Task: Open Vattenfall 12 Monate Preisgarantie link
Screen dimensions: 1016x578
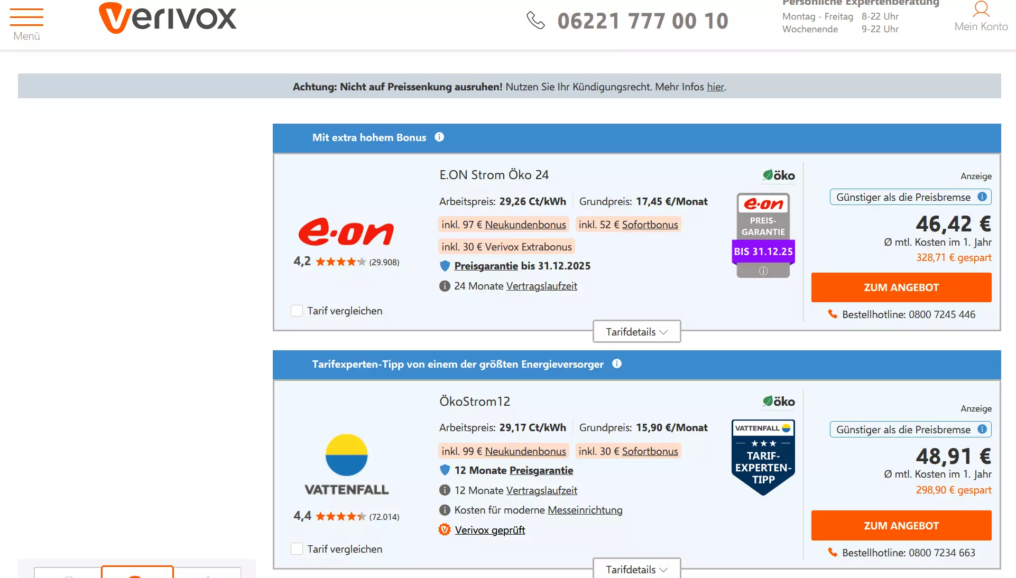Action: pos(541,470)
